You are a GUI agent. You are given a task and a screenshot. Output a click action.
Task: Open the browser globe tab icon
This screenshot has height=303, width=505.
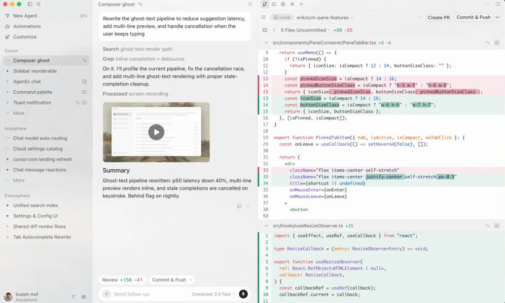click(x=283, y=4)
